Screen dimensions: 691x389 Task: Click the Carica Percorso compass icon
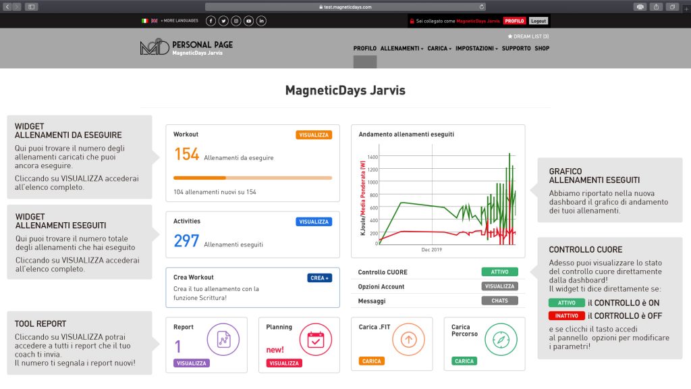(x=501, y=340)
